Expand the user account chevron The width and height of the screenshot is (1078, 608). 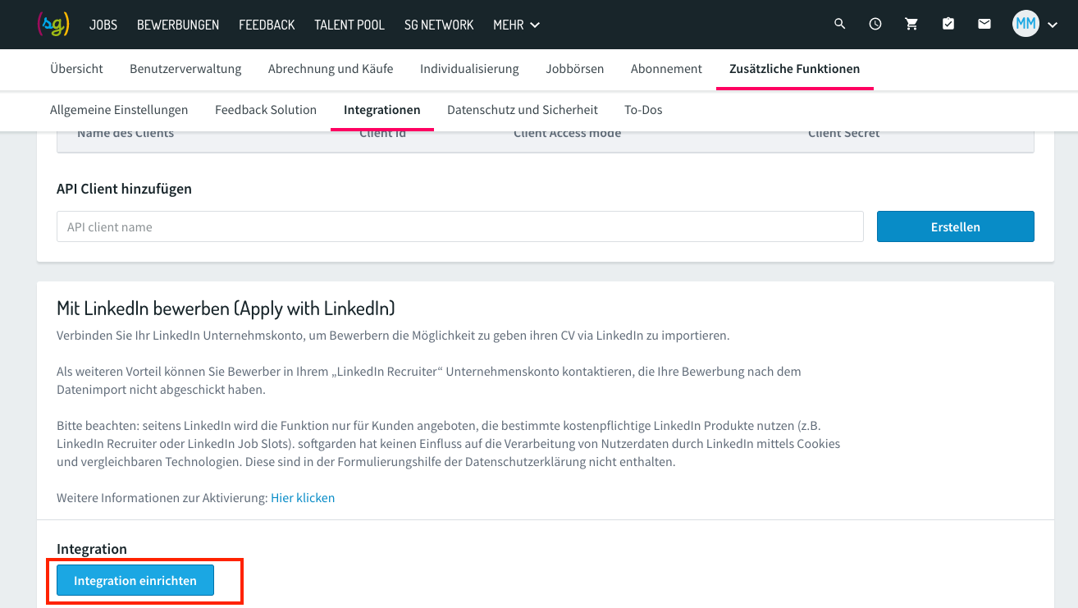1053,25
